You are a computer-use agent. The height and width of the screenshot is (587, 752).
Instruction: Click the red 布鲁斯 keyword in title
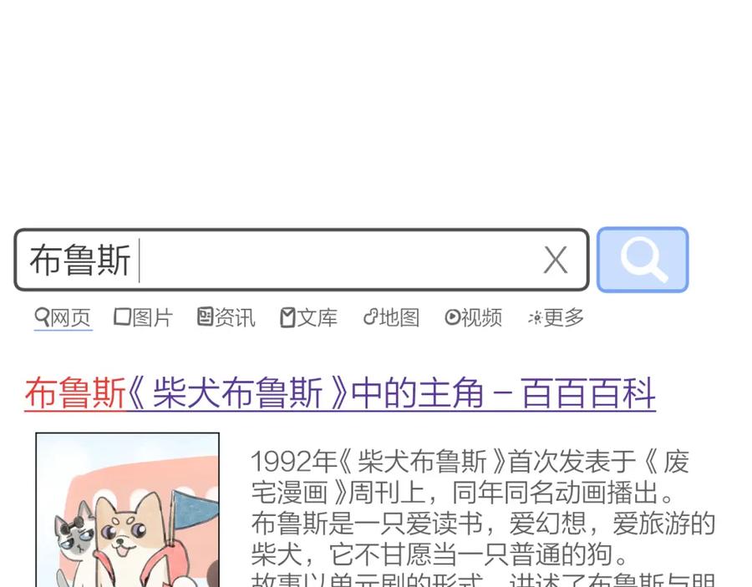pyautogui.click(x=75, y=393)
